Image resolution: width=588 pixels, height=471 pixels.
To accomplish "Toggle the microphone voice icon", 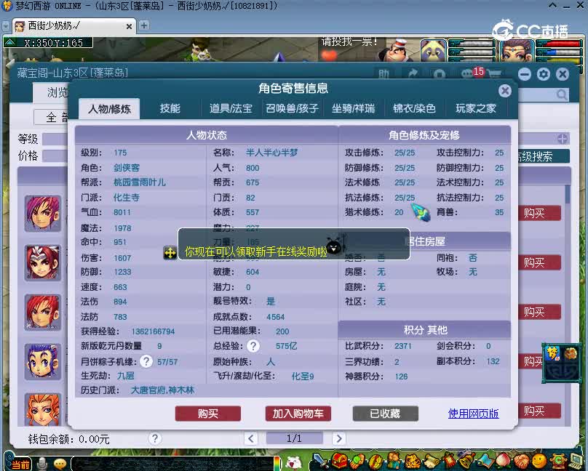I will click(x=42, y=464).
